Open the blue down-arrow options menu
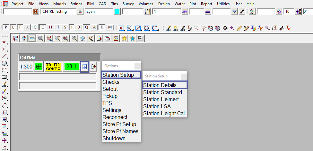This screenshot has width=313, height=151. pos(84,67)
